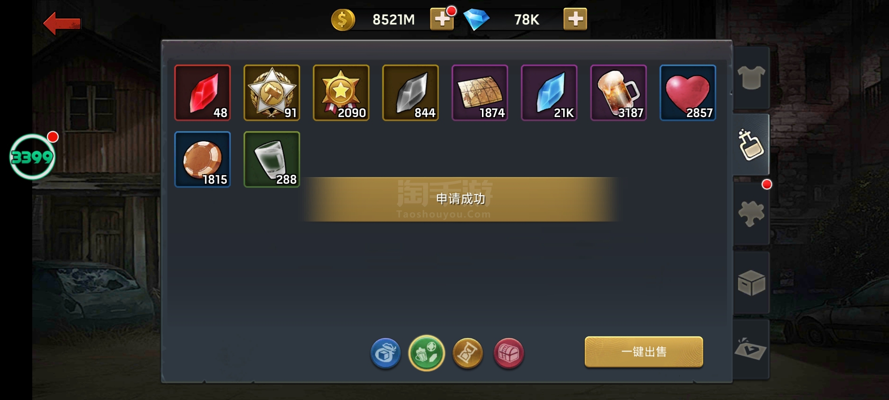Screen dimensions: 889x400
Task: Select the blue bag filter circle
Action: 386,353
